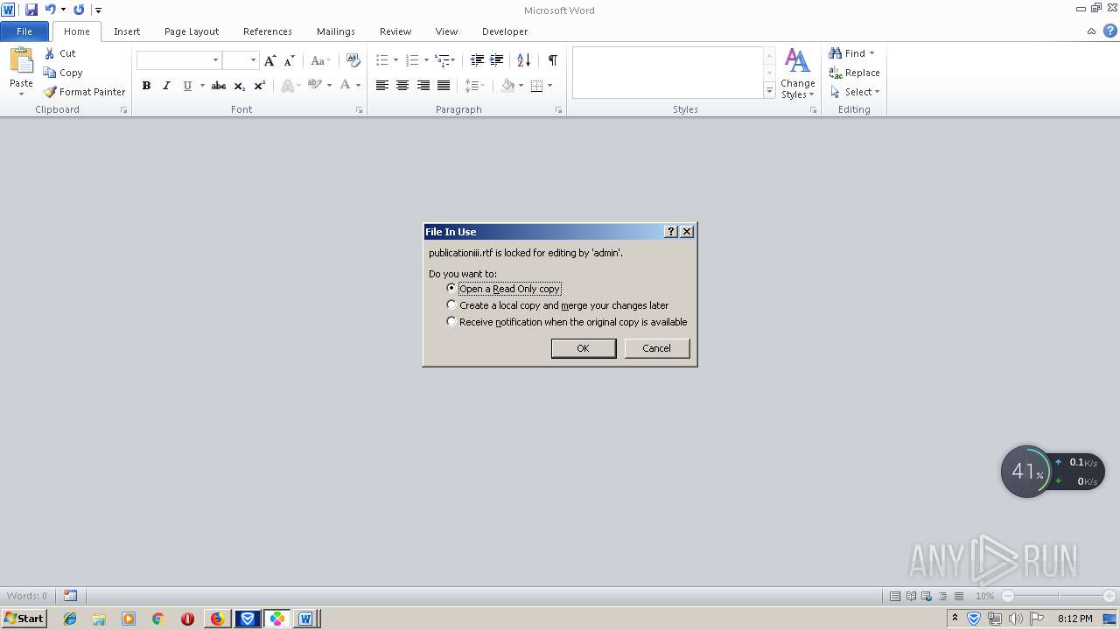This screenshot has width=1120, height=630.
Task: Click the Start button on taskbar
Action: click(x=24, y=619)
